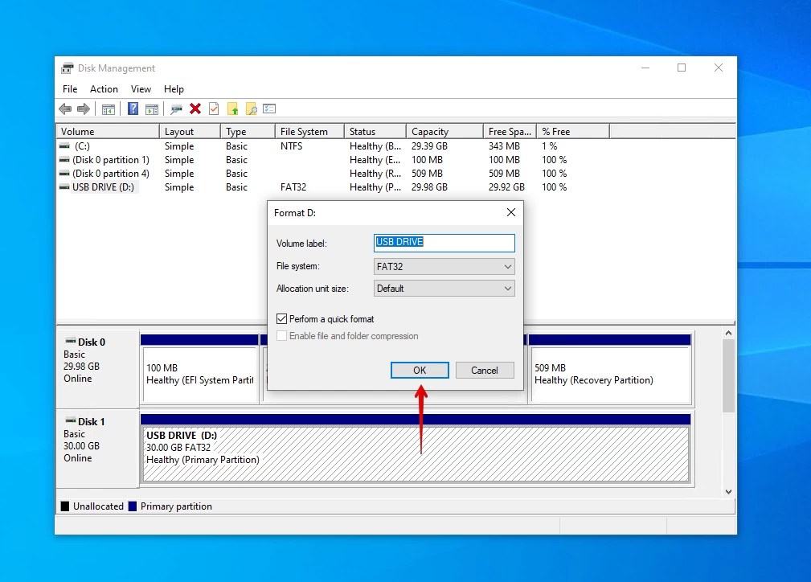Open the View menu

[x=141, y=89]
